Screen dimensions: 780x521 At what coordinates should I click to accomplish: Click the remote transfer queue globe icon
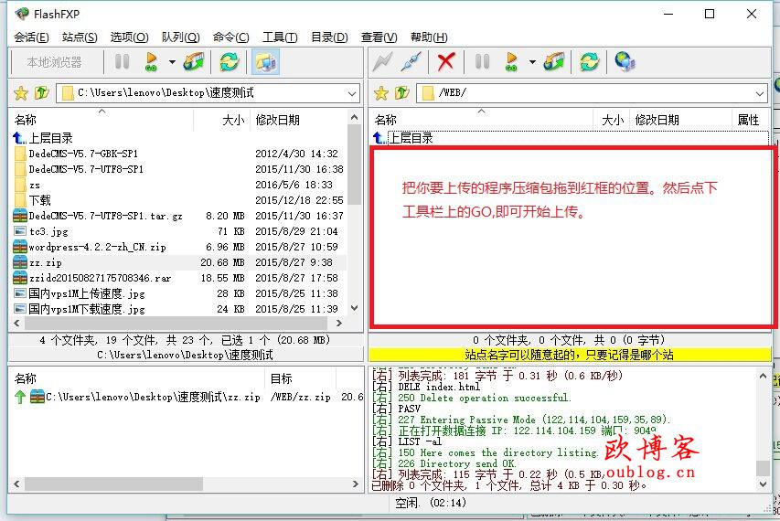click(553, 61)
